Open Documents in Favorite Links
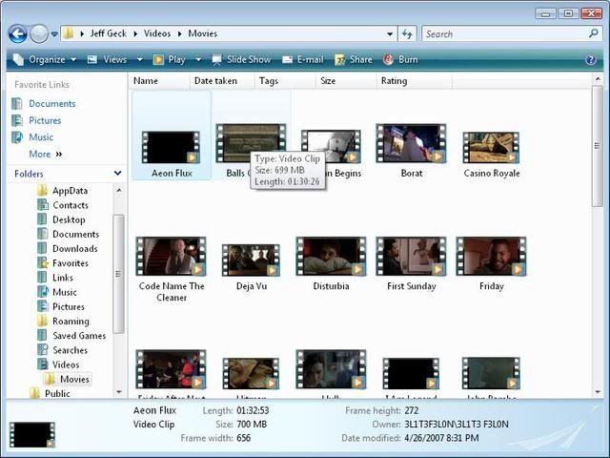 click(x=51, y=104)
